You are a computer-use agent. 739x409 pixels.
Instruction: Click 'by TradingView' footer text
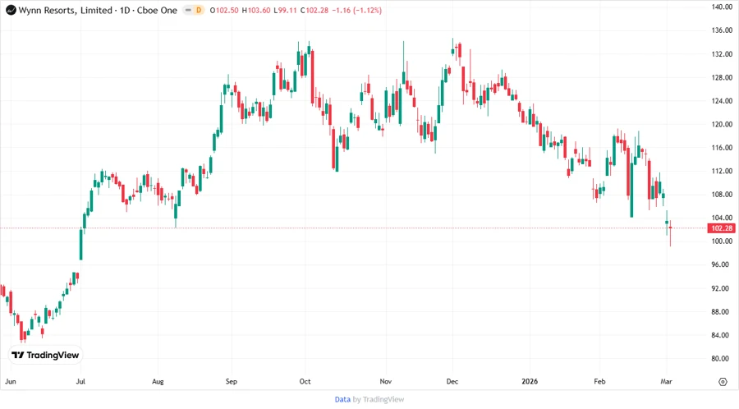(379, 399)
